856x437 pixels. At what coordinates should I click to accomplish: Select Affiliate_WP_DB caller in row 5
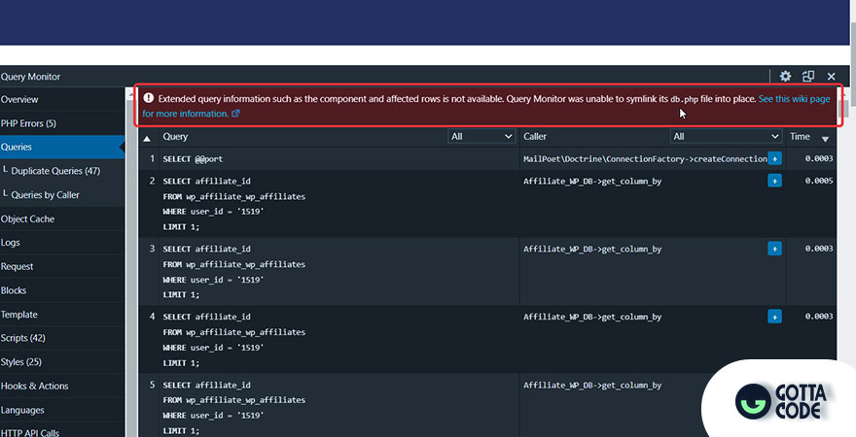pyautogui.click(x=592, y=386)
